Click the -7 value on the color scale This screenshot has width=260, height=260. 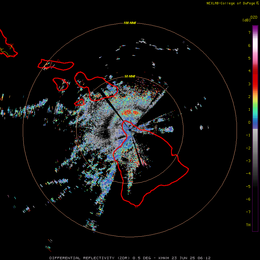click(248, 212)
